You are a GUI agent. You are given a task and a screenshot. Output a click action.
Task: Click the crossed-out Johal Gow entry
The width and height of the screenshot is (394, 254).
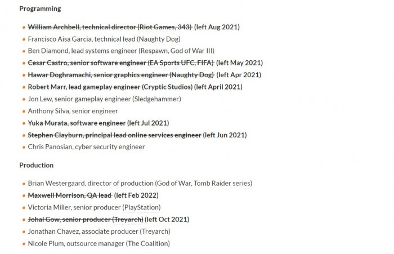(x=85, y=220)
